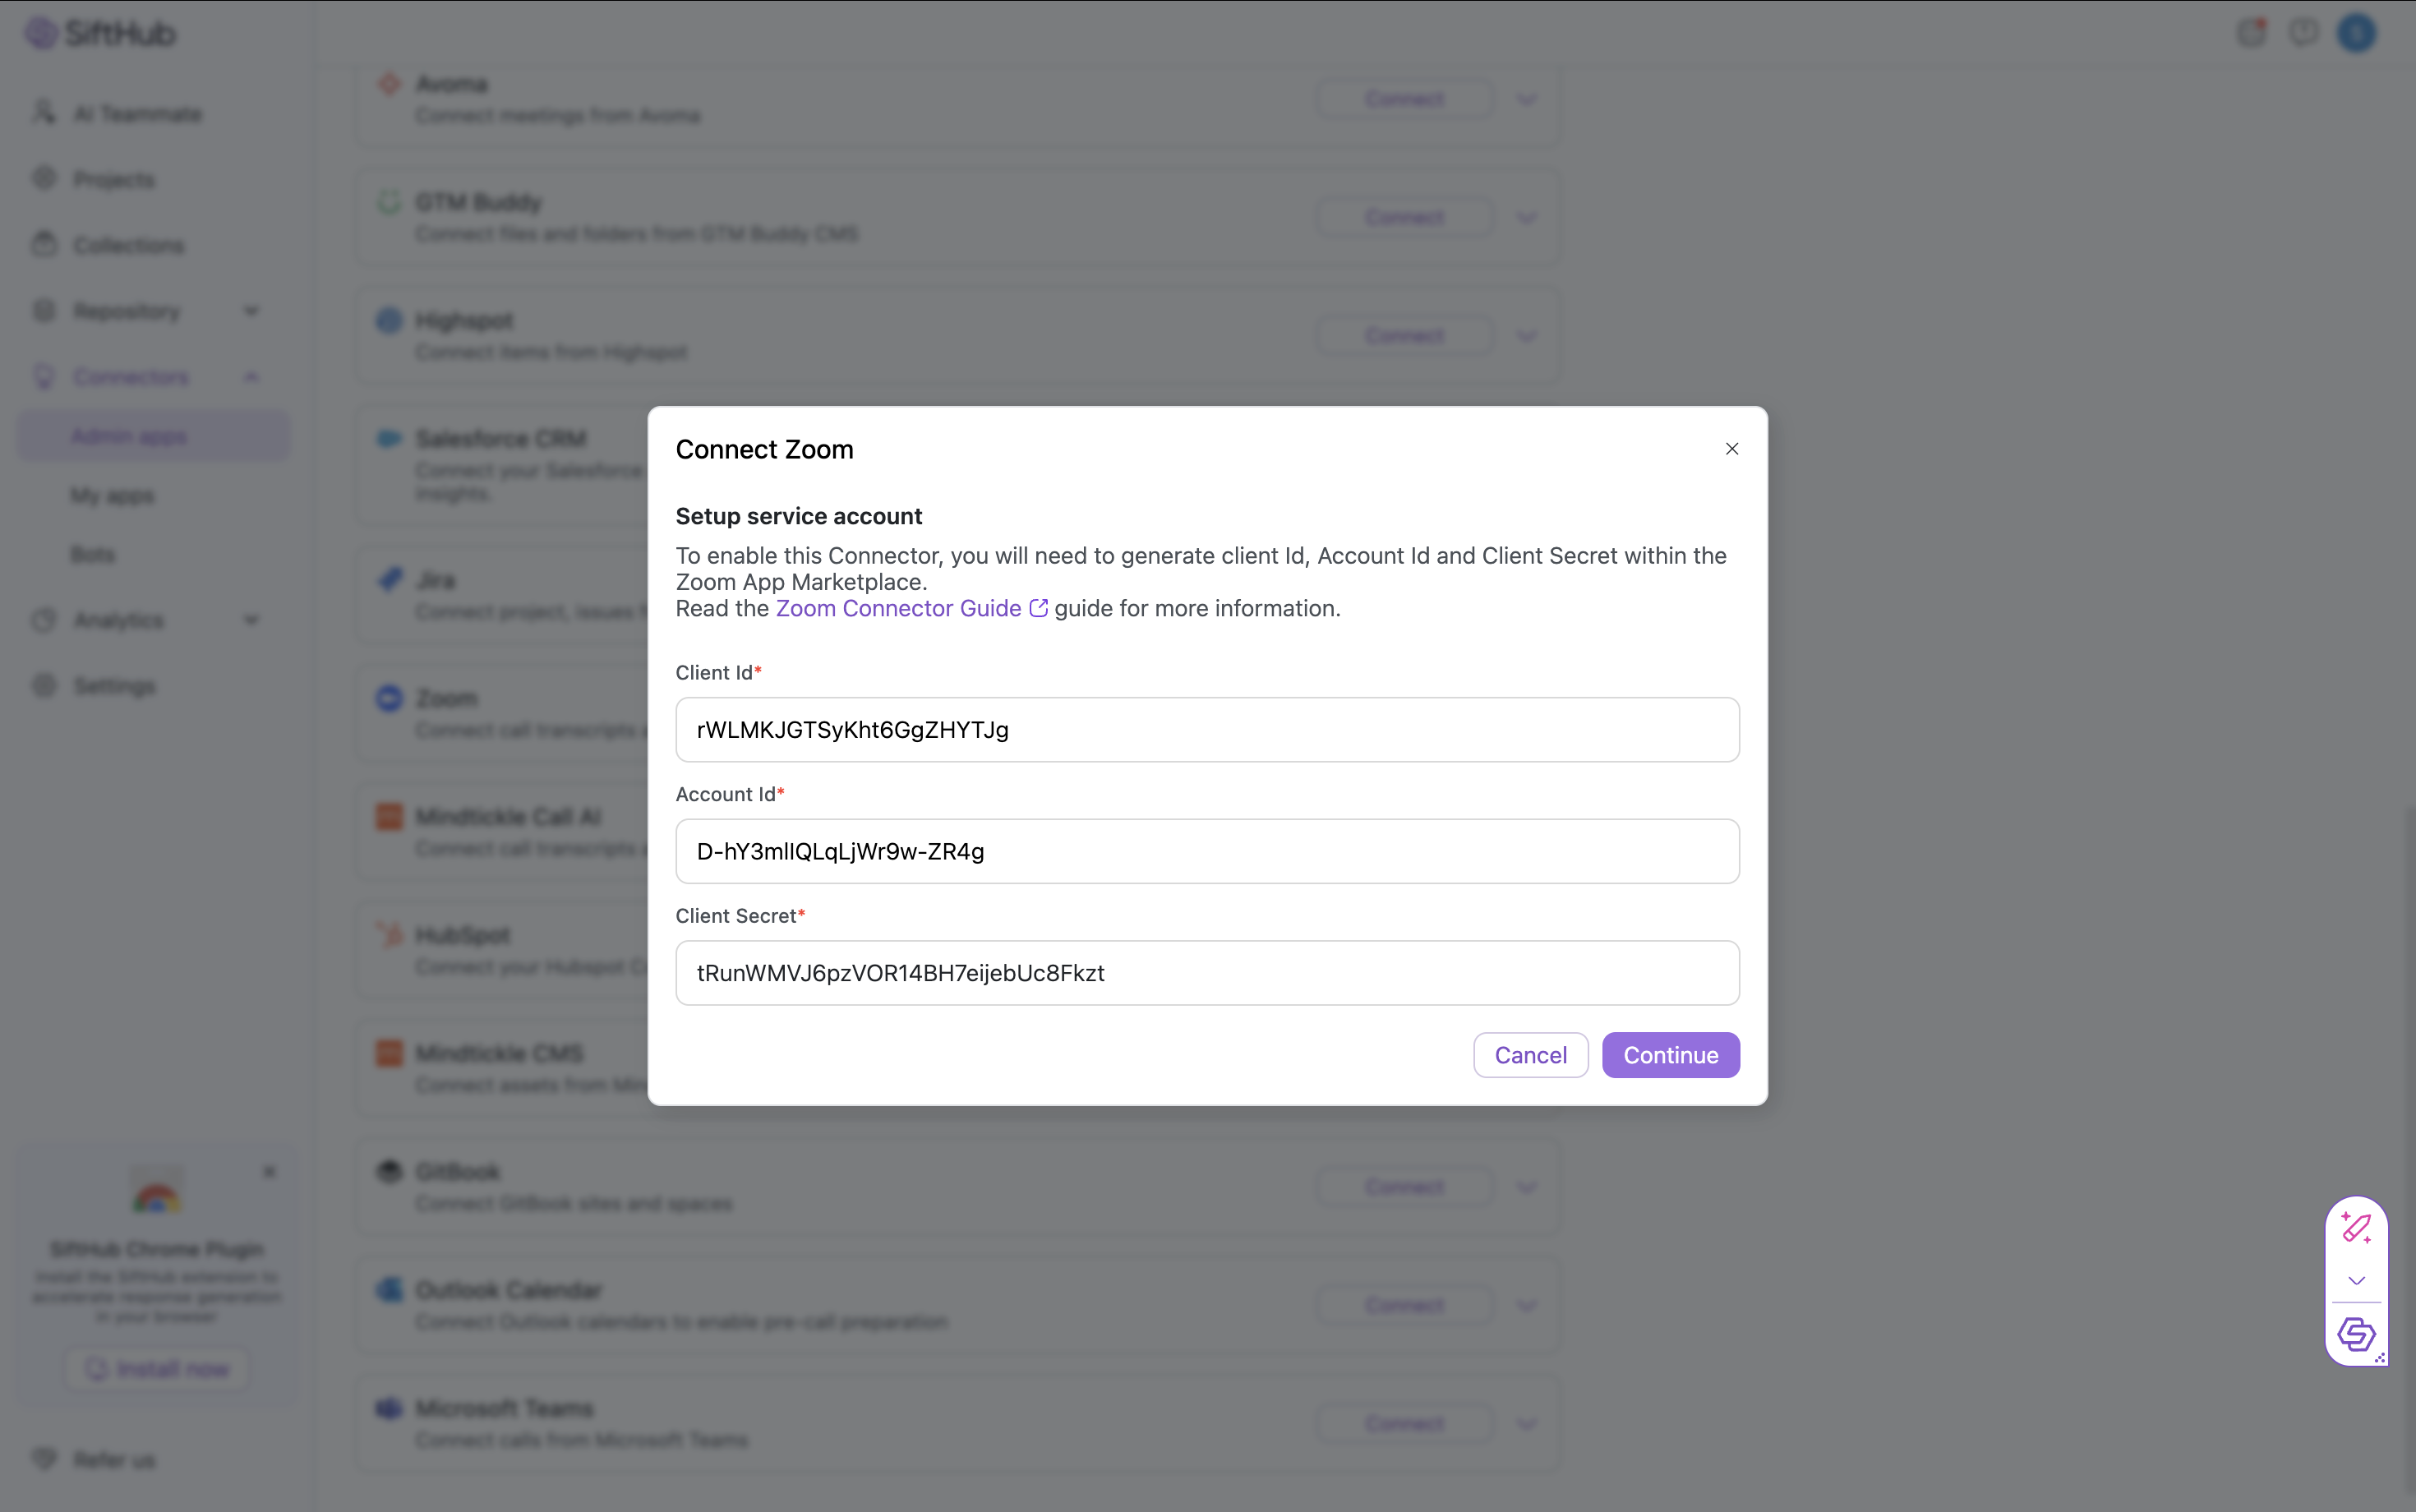Collapse the floating assistant panel chevron
The image size is (2416, 1512).
[x=2355, y=1281]
